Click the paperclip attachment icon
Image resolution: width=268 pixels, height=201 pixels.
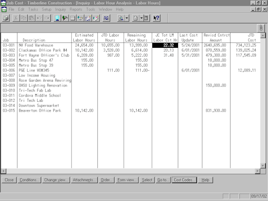coord(261,28)
